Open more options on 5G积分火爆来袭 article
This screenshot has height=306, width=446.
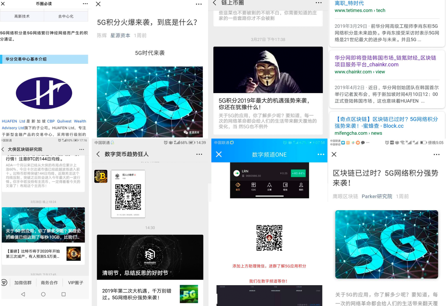pyautogui.click(x=199, y=4)
